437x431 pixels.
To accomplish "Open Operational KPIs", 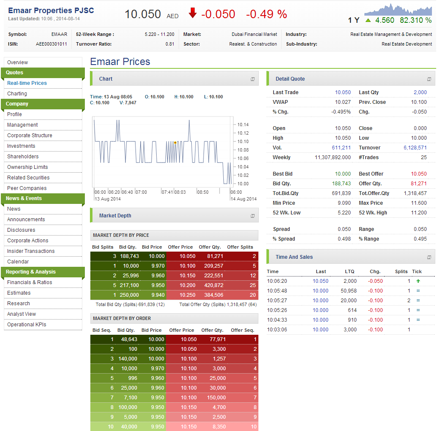I will pos(27,325).
